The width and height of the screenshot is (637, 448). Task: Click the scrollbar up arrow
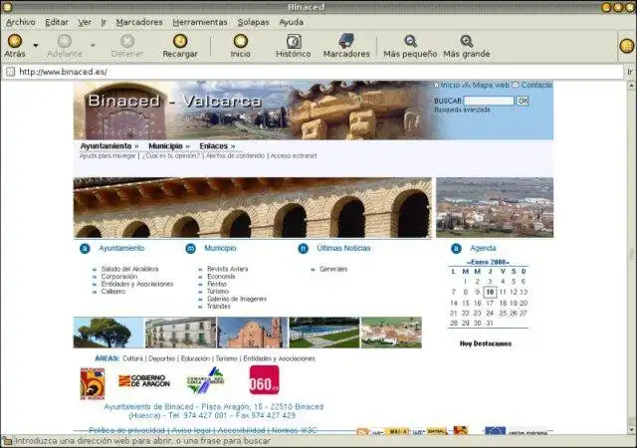632,86
